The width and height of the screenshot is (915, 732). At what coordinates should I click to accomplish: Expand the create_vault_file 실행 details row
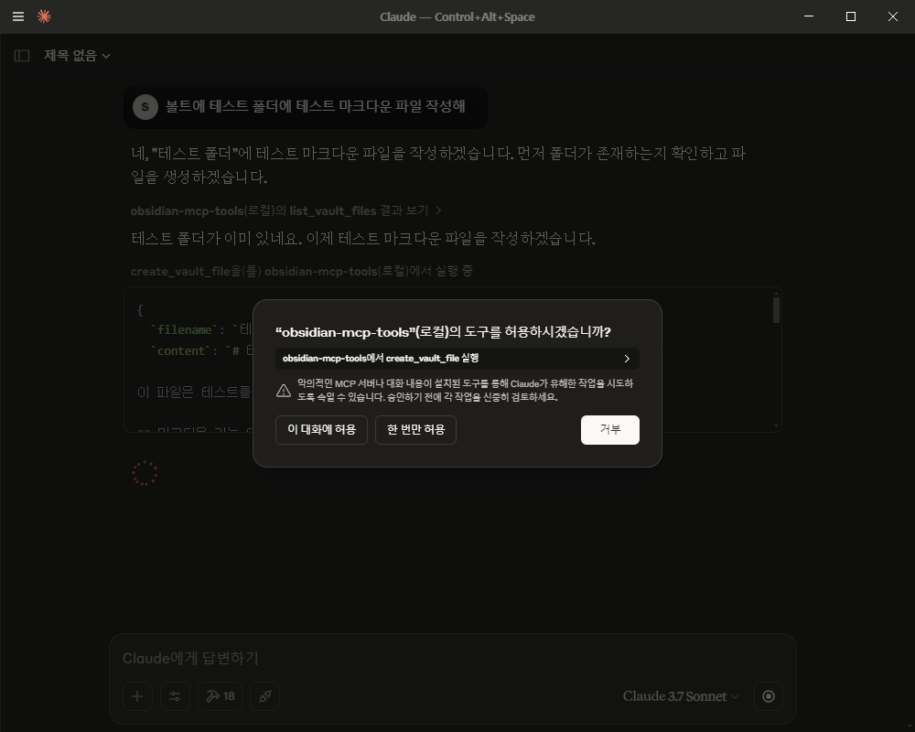click(457, 359)
